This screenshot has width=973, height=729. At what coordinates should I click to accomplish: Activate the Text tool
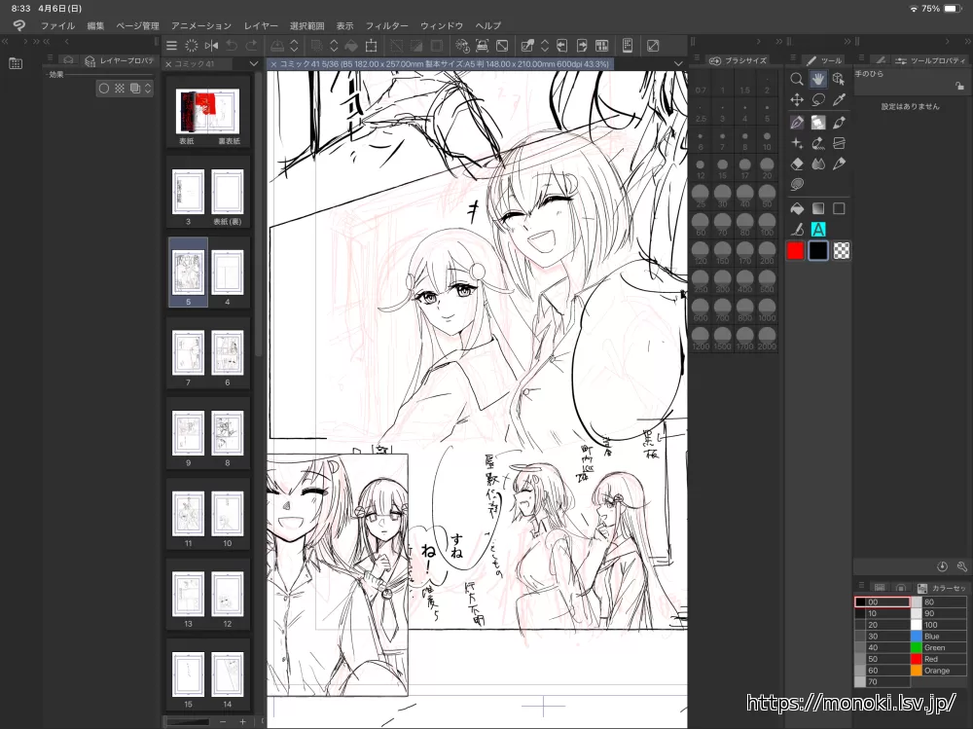[818, 229]
